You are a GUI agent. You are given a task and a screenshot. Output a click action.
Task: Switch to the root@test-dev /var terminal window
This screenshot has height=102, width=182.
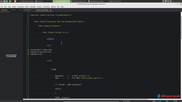(114, 1)
